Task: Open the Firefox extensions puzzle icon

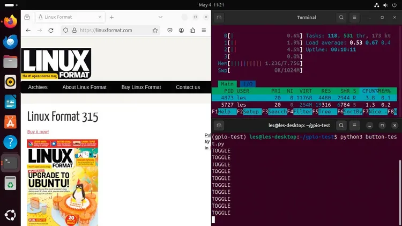Action: [x=192, y=30]
